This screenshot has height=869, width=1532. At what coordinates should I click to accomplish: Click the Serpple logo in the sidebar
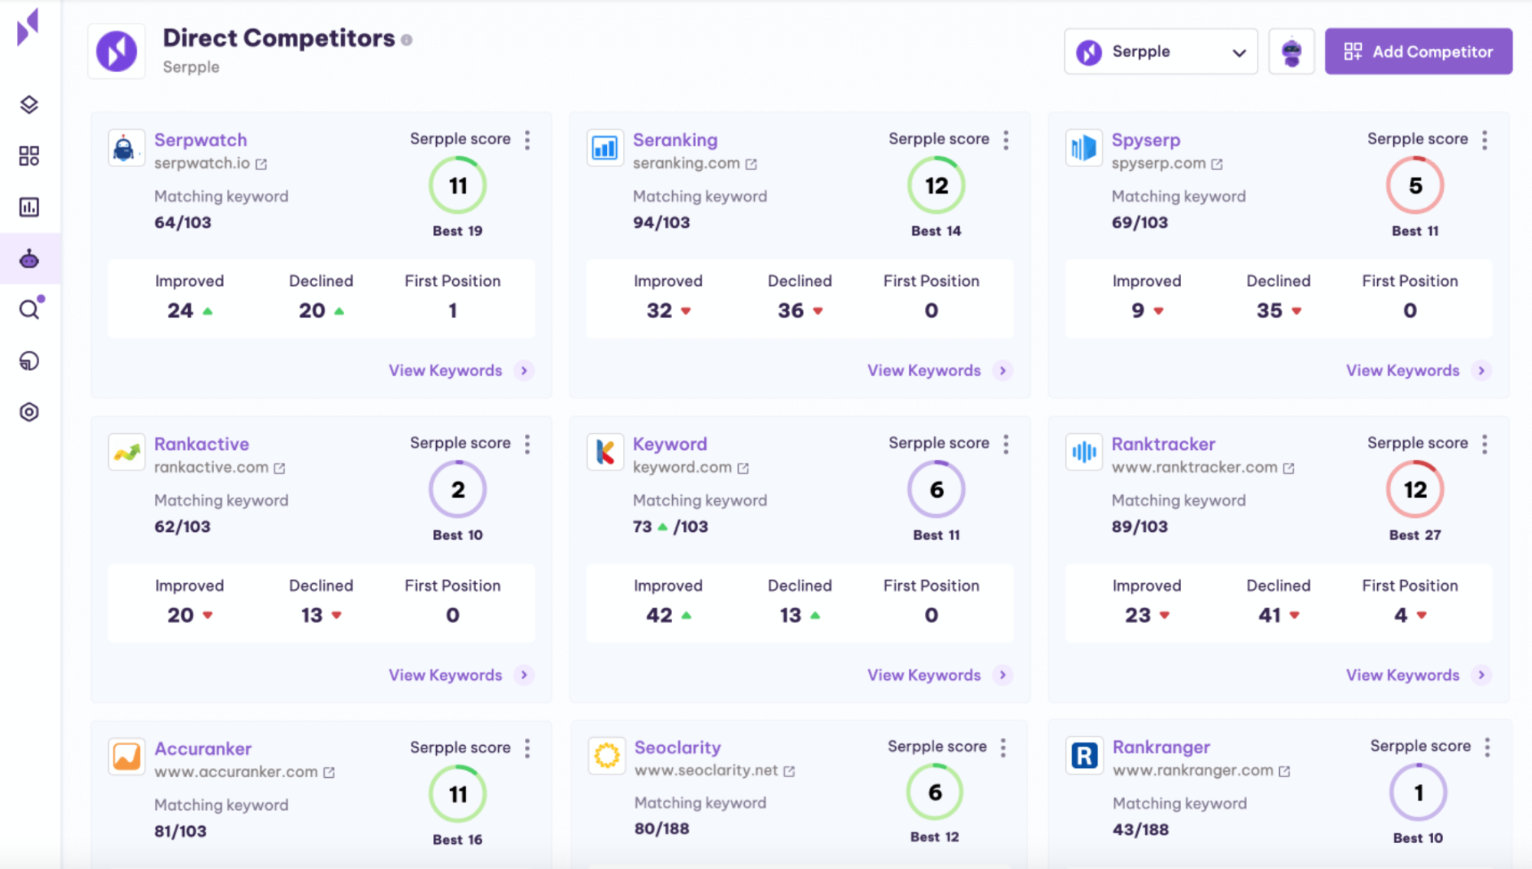click(28, 28)
